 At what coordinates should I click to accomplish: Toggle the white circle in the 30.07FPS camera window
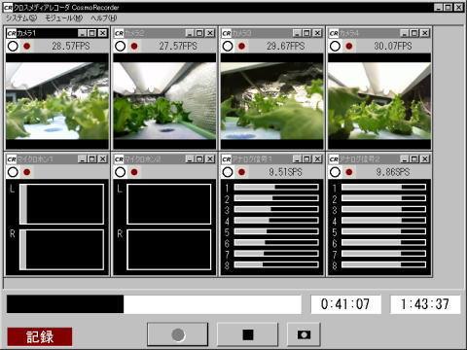tap(335, 46)
